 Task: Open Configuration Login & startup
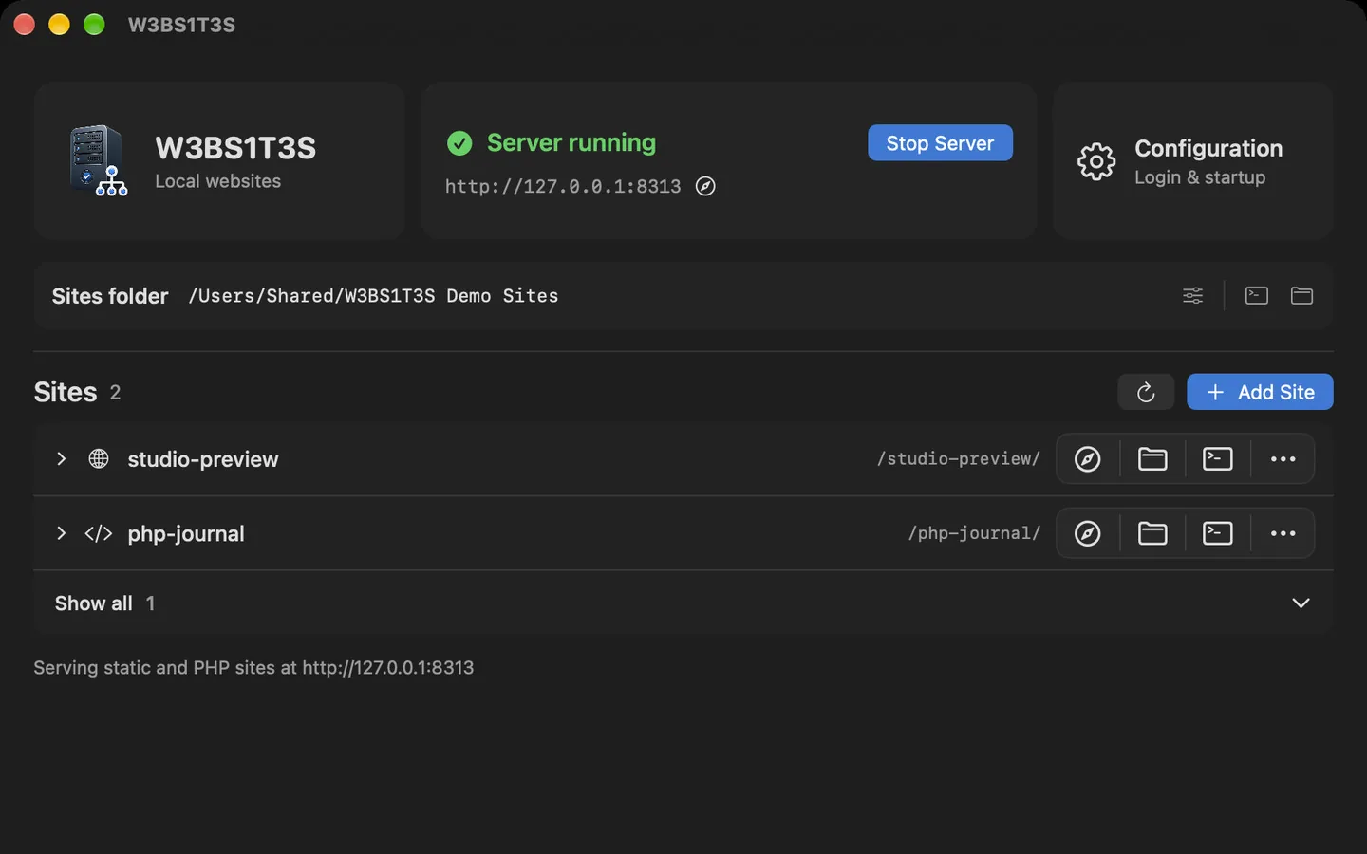click(1192, 161)
